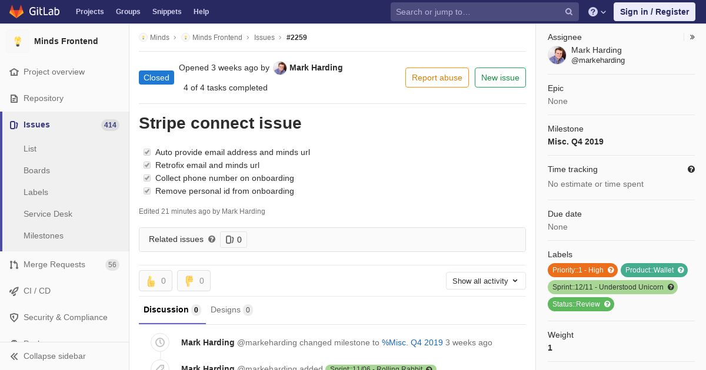Open the Groups menu in the navbar
The image size is (706, 370).
point(128,12)
